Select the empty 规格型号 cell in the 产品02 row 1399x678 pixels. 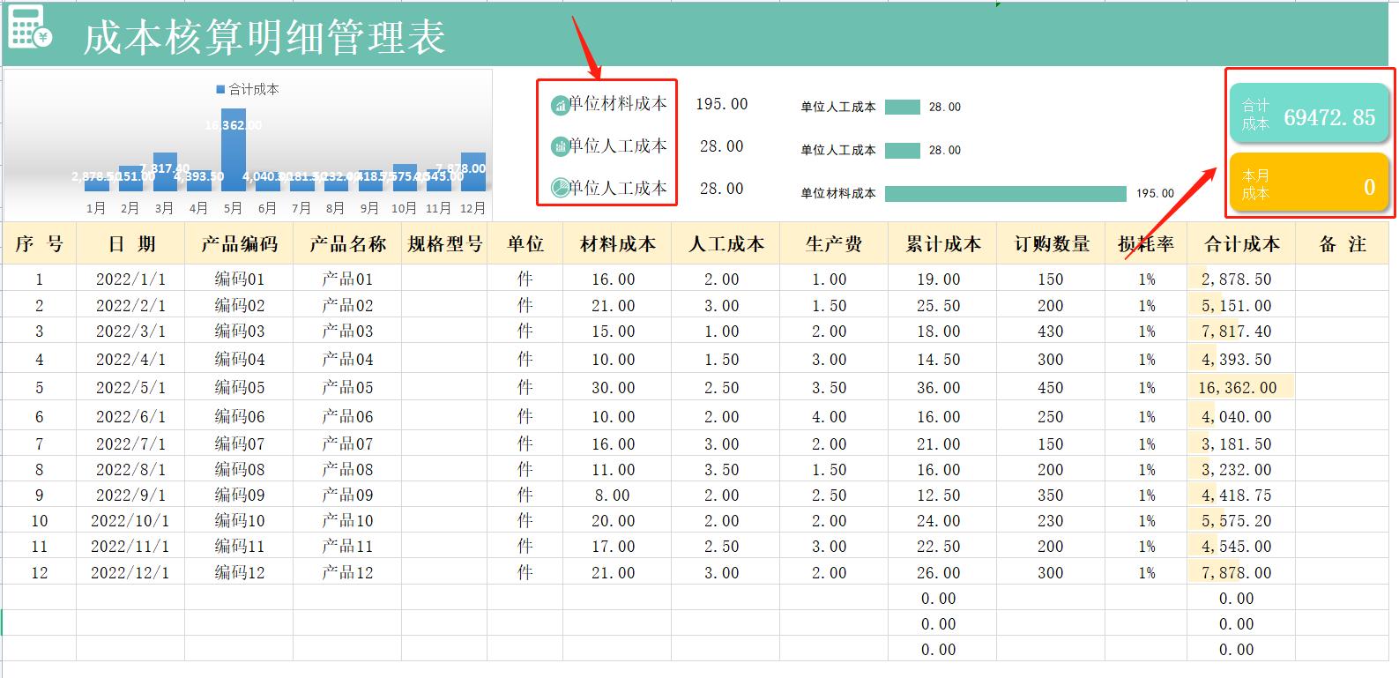[444, 306]
